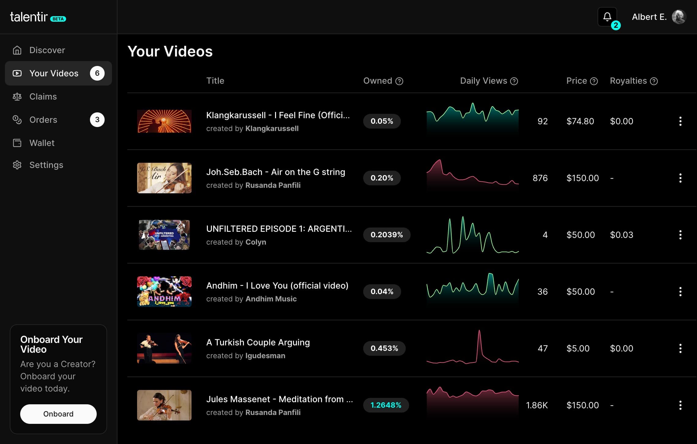The height and width of the screenshot is (444, 697).
Task: Click the 0.05% ownership badge
Action: (382, 121)
